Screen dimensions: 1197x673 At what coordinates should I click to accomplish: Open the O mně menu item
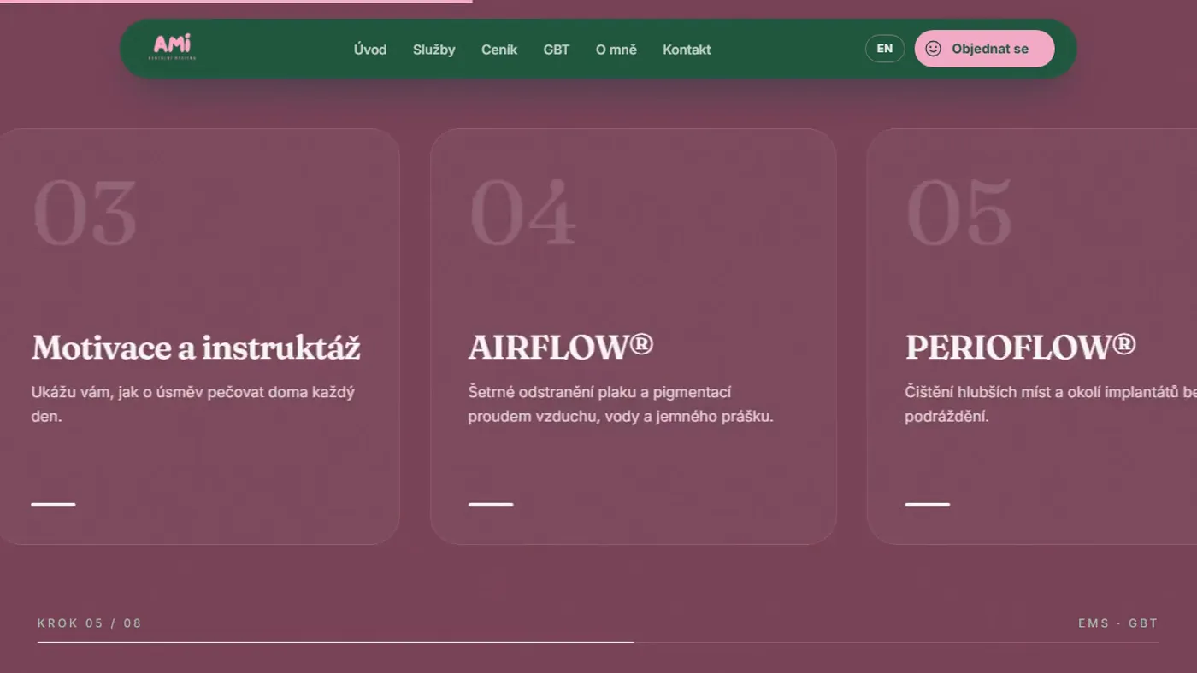pos(616,50)
